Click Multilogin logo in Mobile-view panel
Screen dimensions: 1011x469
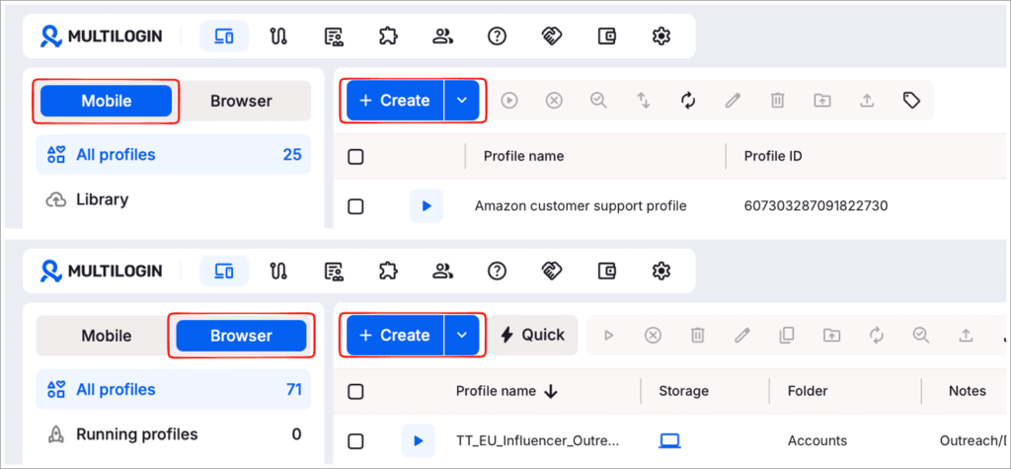(102, 37)
